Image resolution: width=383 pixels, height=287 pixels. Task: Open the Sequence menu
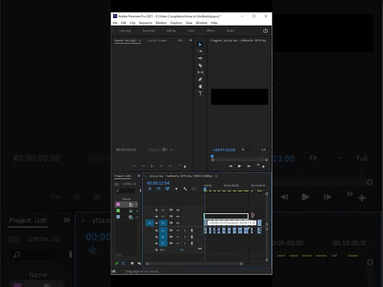pyautogui.click(x=145, y=23)
